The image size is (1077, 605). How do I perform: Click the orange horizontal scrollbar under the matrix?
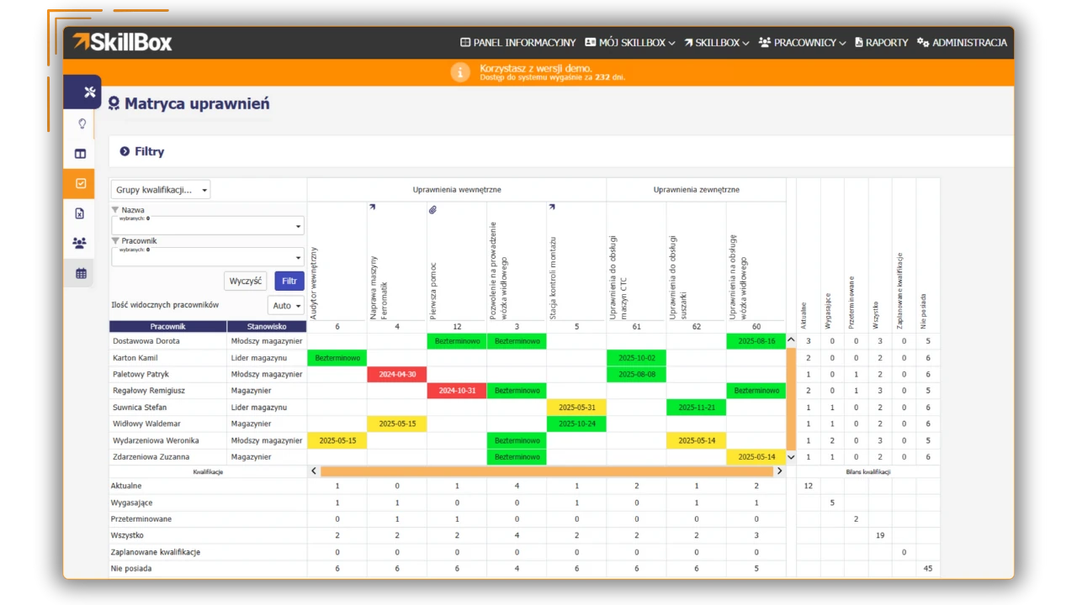click(547, 471)
